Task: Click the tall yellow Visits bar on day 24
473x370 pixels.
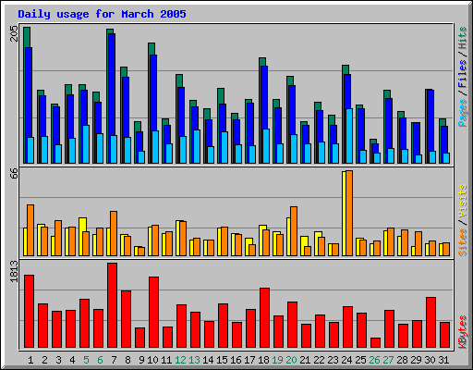Action: tap(344, 214)
